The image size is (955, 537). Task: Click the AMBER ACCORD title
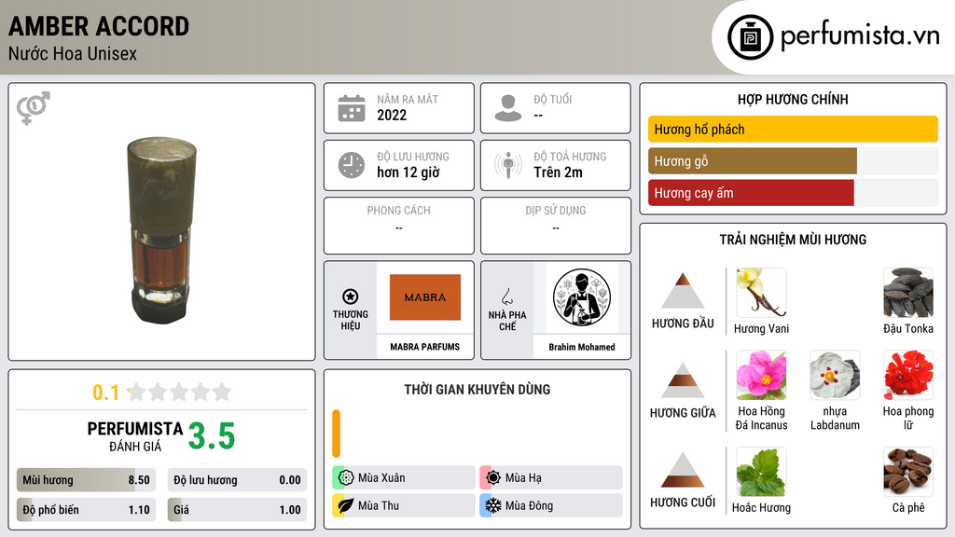tap(99, 26)
